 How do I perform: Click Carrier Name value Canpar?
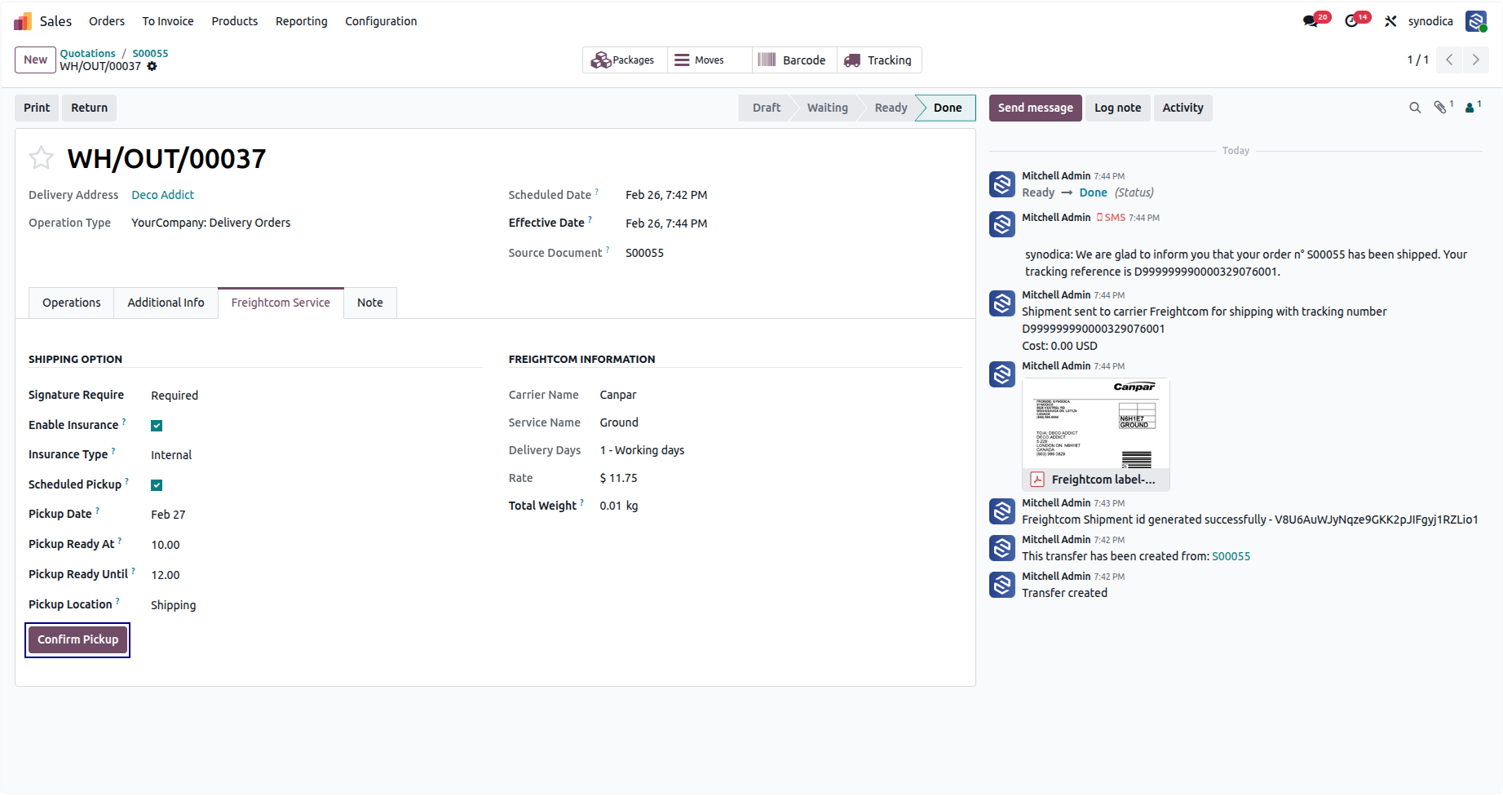tap(618, 395)
